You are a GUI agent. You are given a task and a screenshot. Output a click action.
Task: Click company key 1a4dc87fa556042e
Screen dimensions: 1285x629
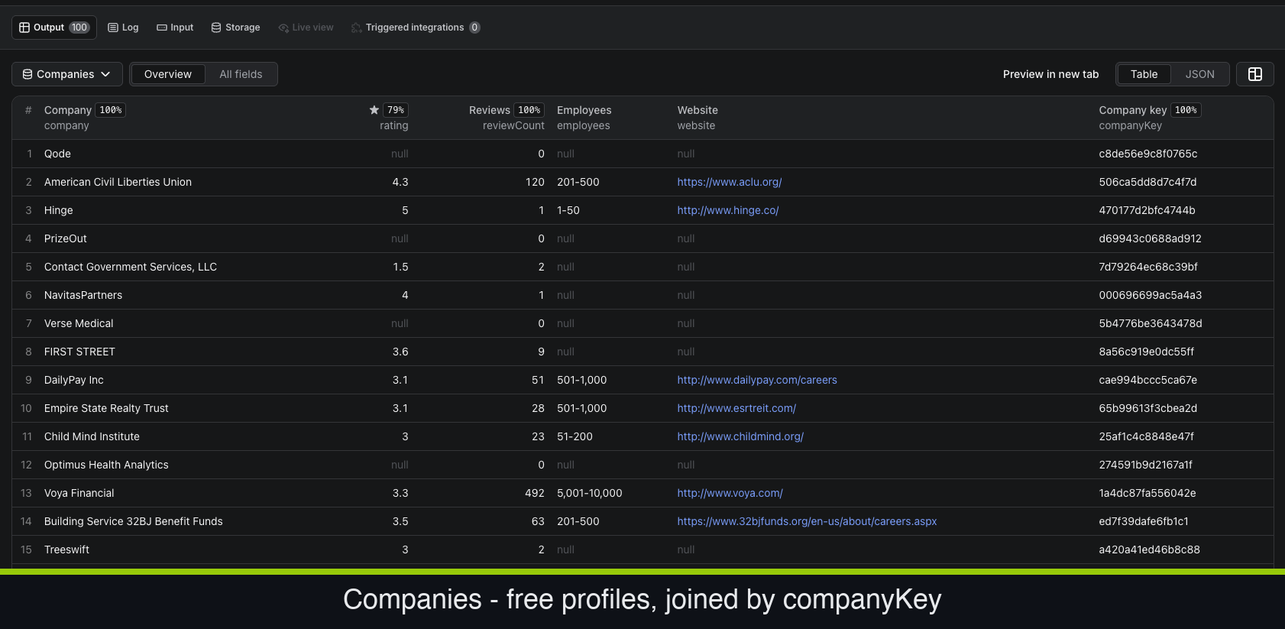(1147, 493)
